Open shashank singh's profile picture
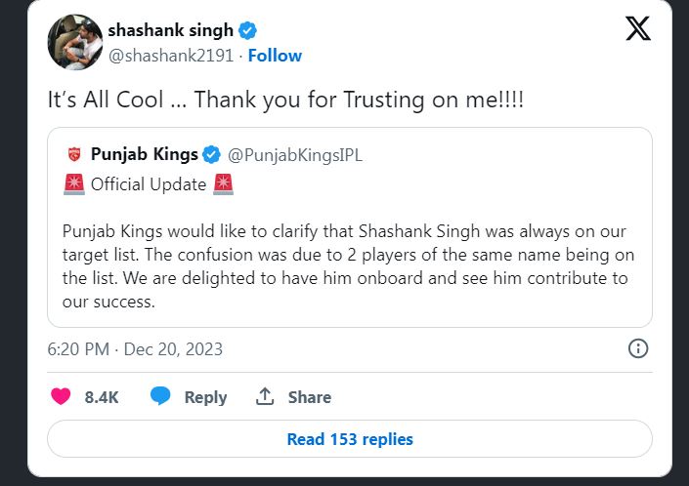The image size is (689, 486). point(74,42)
